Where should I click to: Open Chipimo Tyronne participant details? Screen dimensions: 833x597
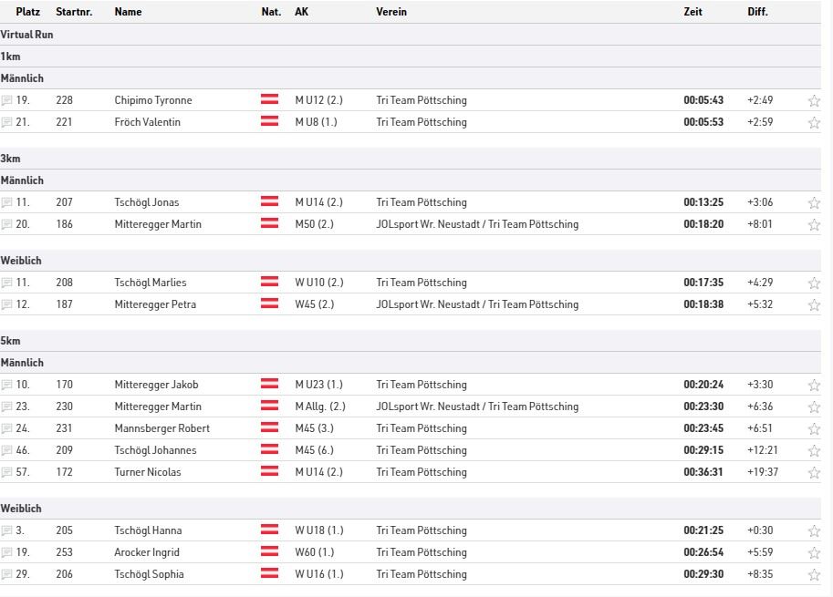pos(153,100)
